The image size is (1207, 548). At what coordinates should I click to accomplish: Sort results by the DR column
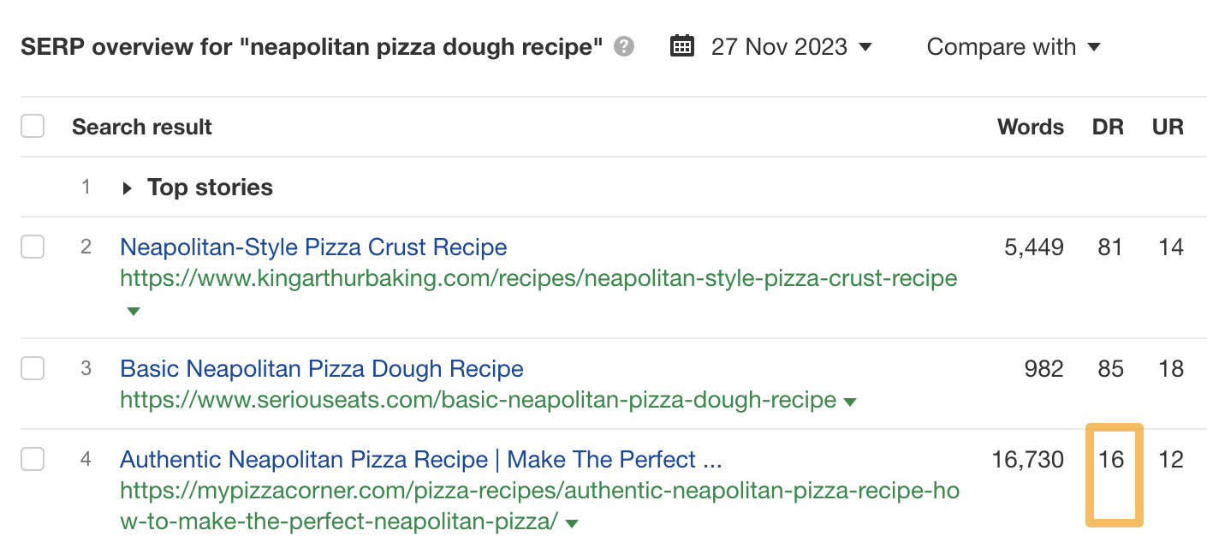[x=1107, y=126]
